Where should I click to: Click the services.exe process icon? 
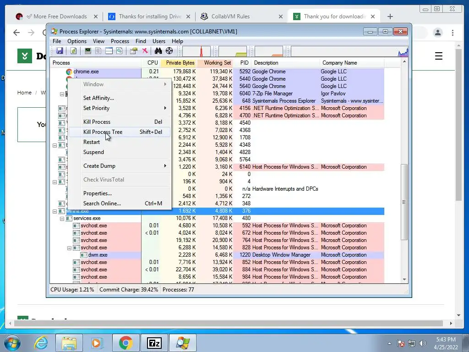point(69,219)
